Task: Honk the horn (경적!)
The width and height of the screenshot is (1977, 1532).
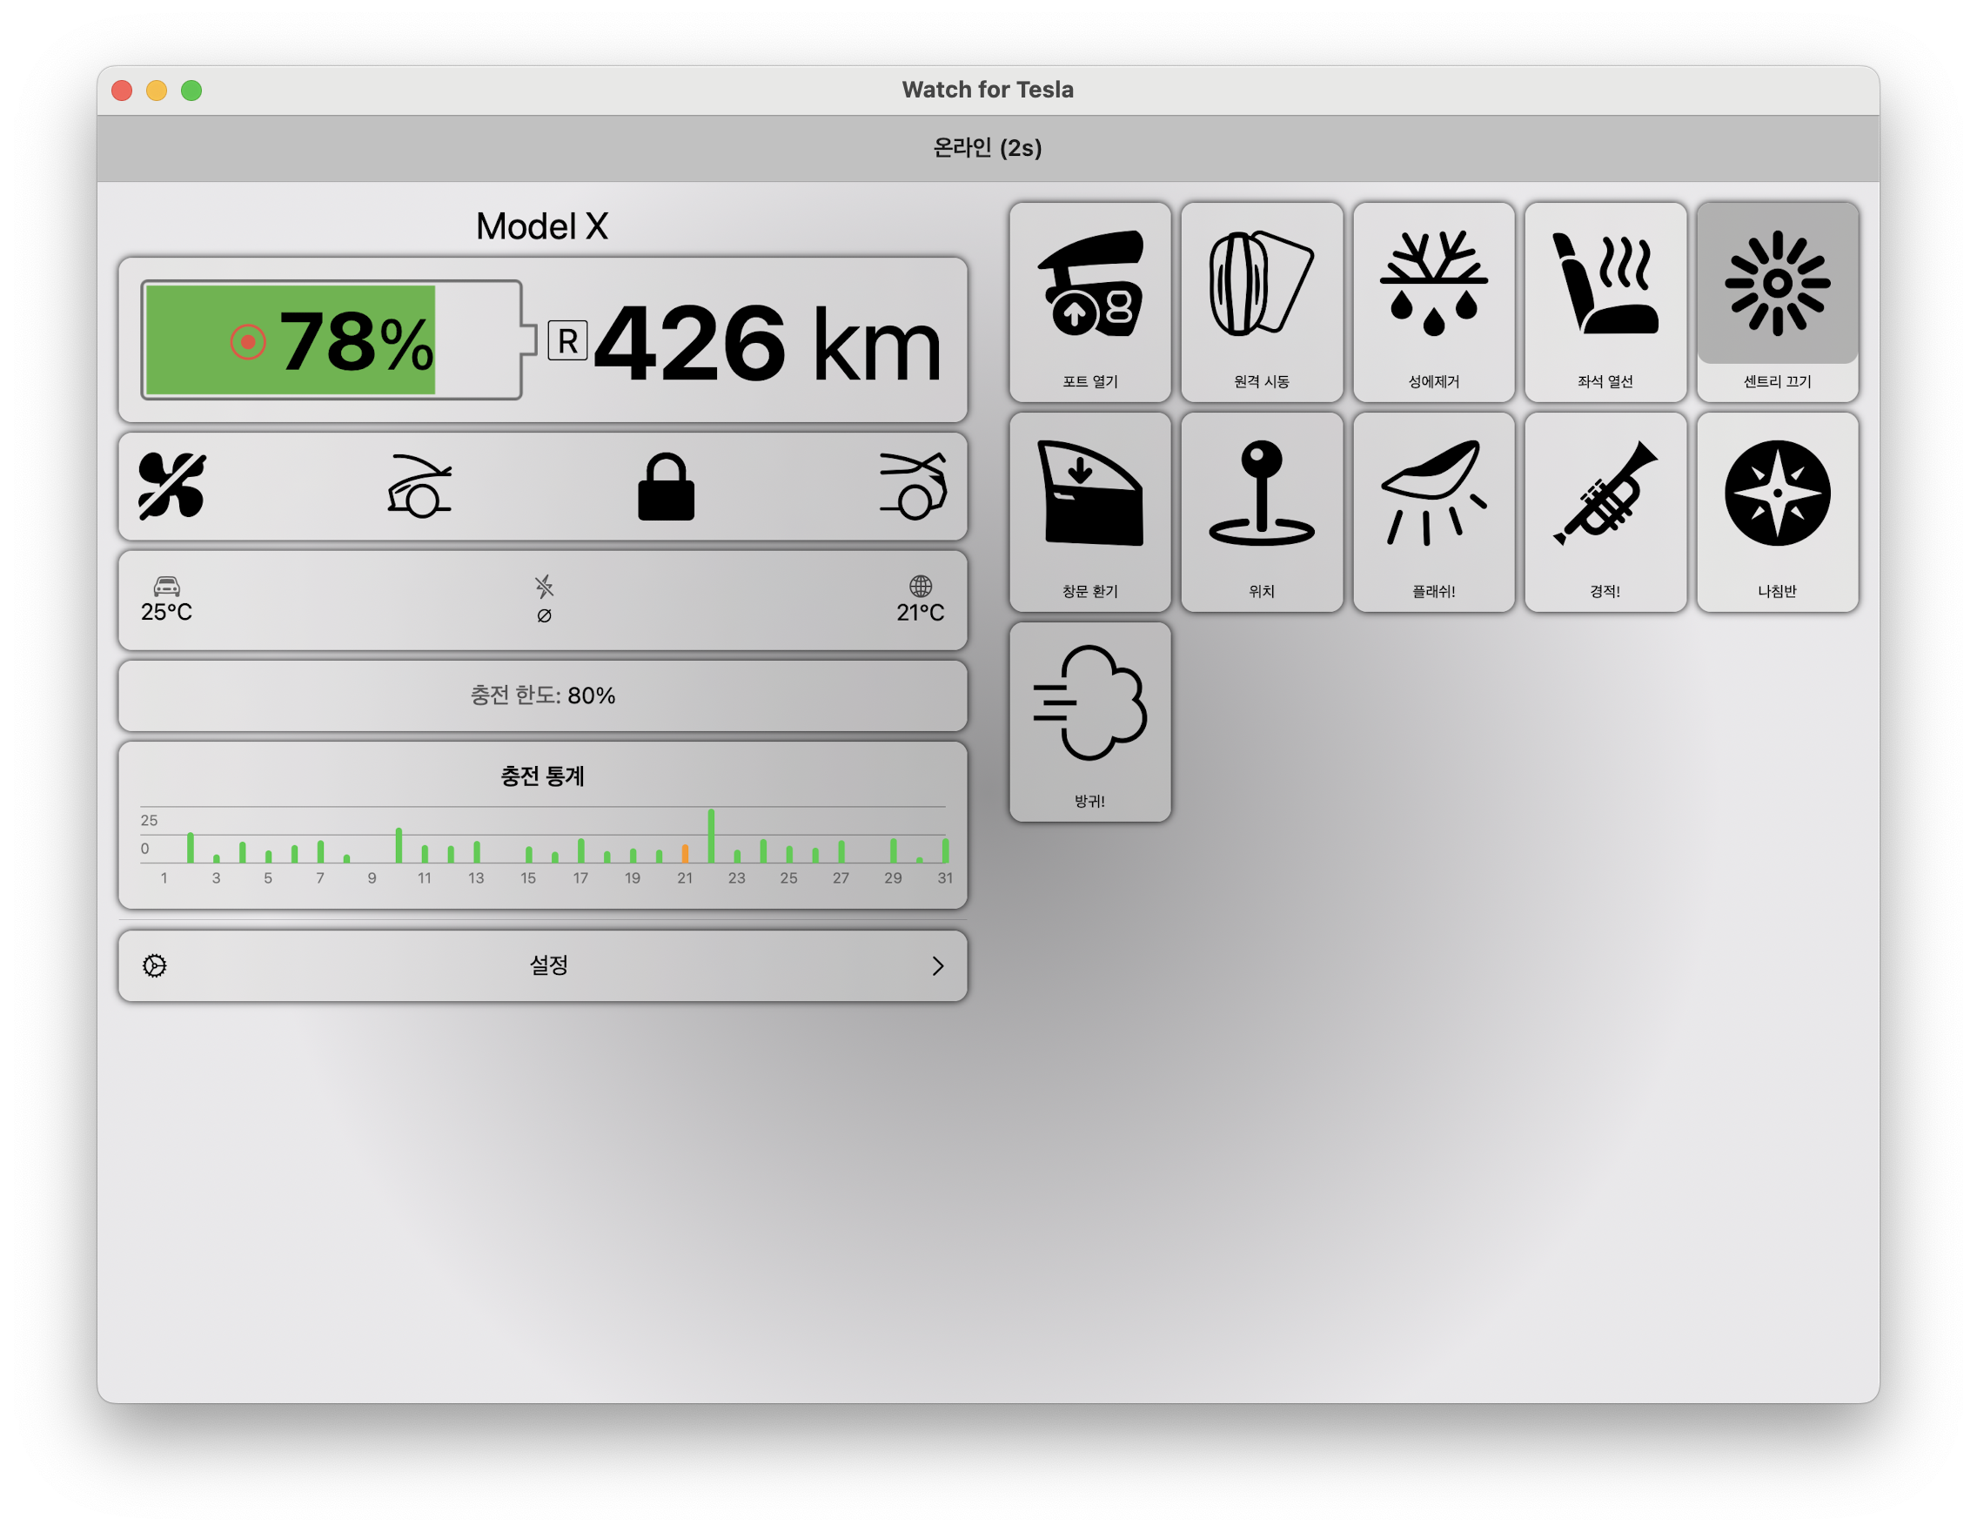Action: coord(1605,512)
